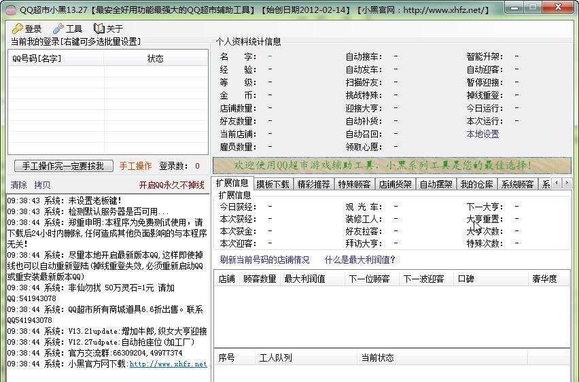579x382 pixels.
Task: Open the 关于 menu with book icon
Action: (x=108, y=29)
